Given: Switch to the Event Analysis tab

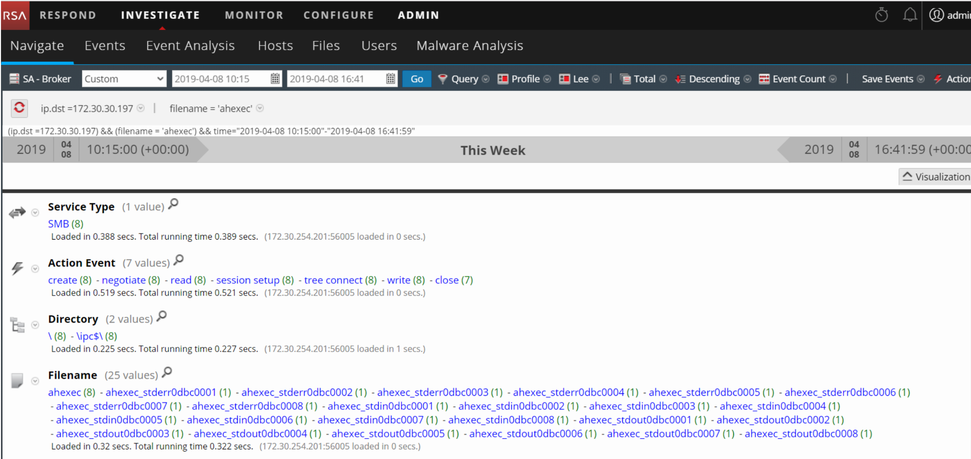Looking at the screenshot, I should (x=190, y=46).
